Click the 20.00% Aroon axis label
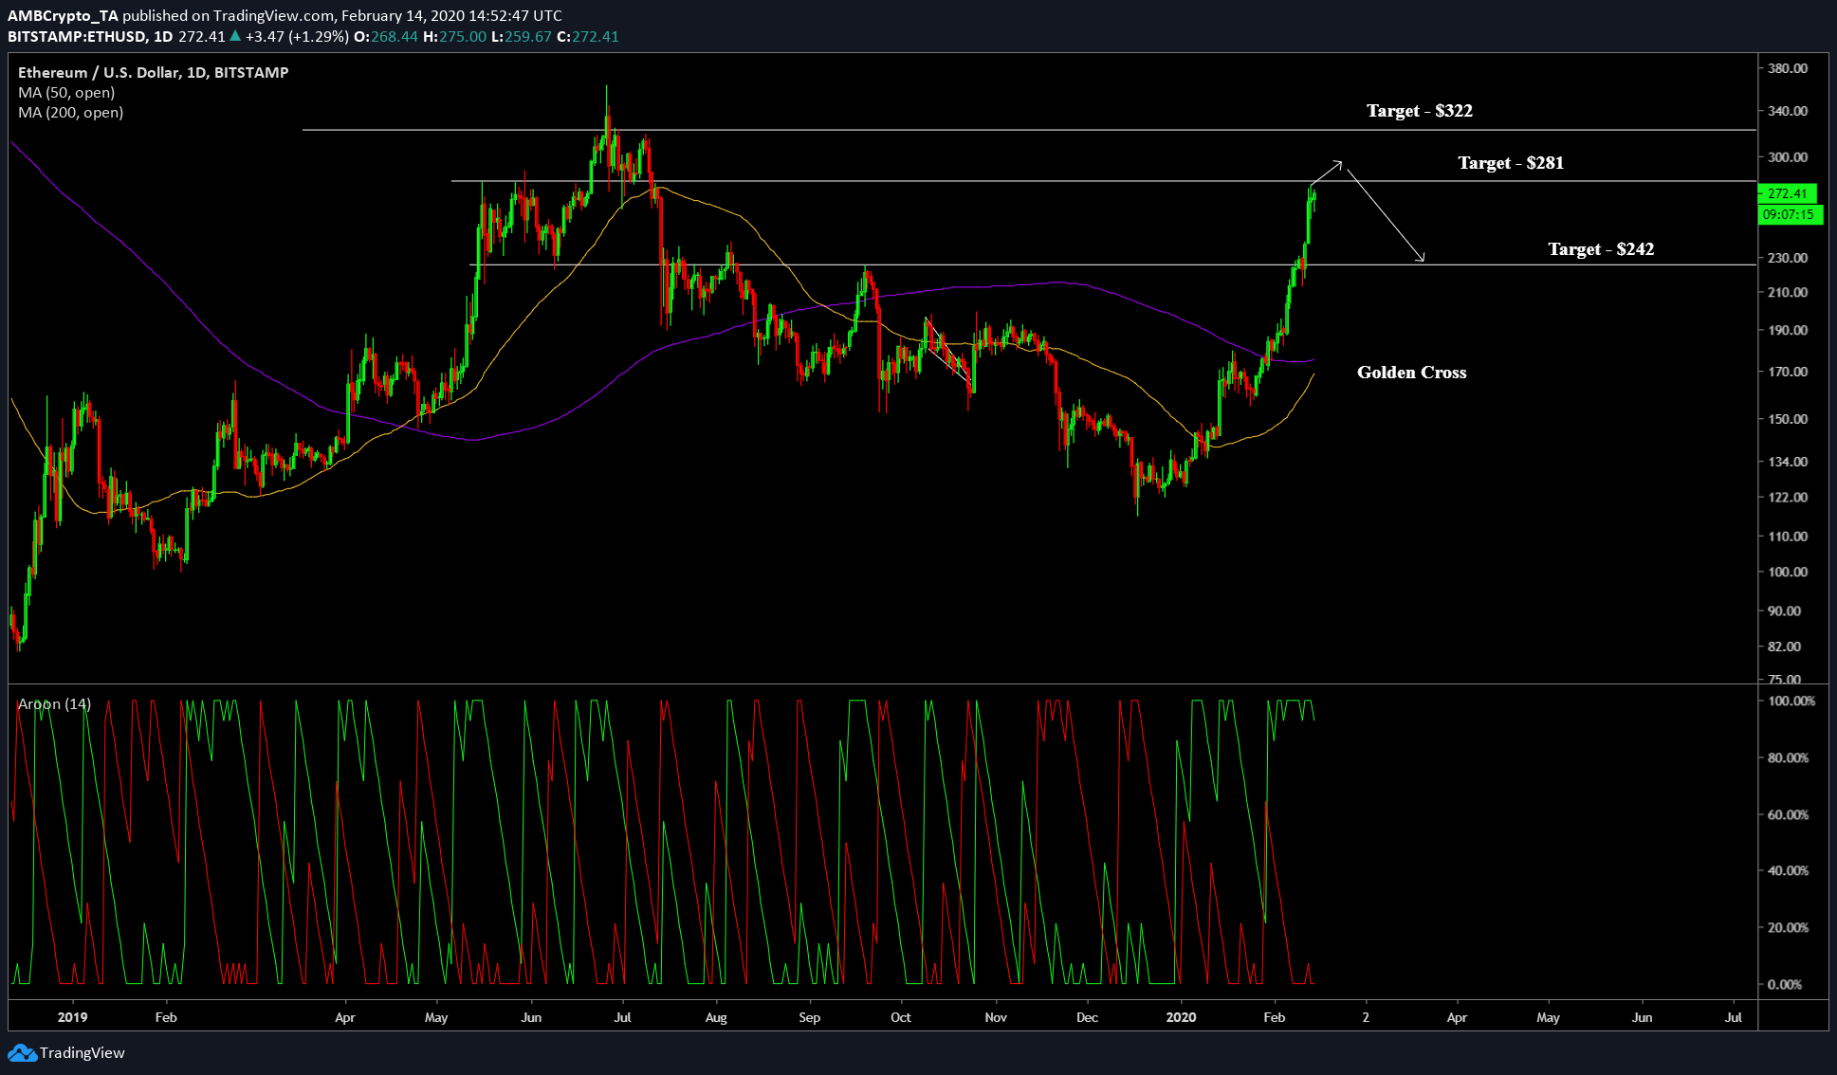Image resolution: width=1837 pixels, height=1075 pixels. tap(1789, 928)
